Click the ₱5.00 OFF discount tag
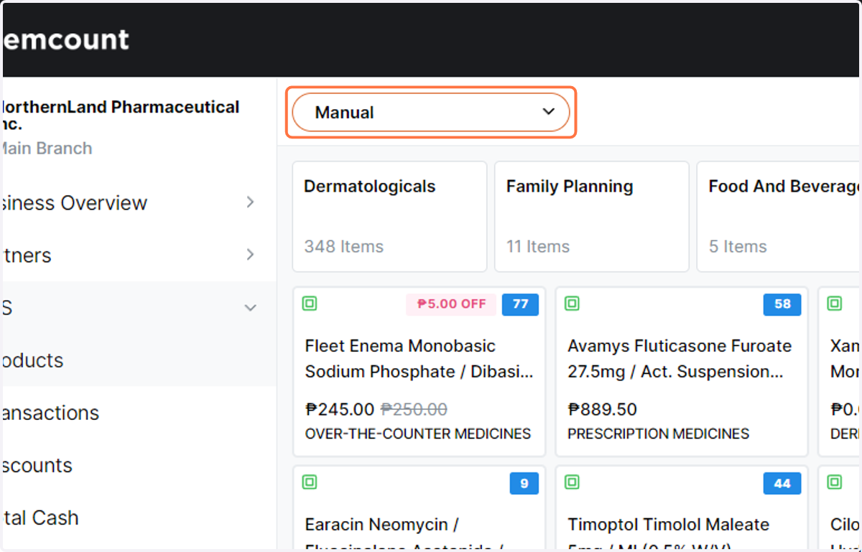This screenshot has width=862, height=552. tap(451, 304)
